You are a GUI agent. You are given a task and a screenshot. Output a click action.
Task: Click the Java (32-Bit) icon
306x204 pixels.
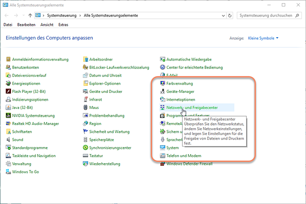pos(8,108)
